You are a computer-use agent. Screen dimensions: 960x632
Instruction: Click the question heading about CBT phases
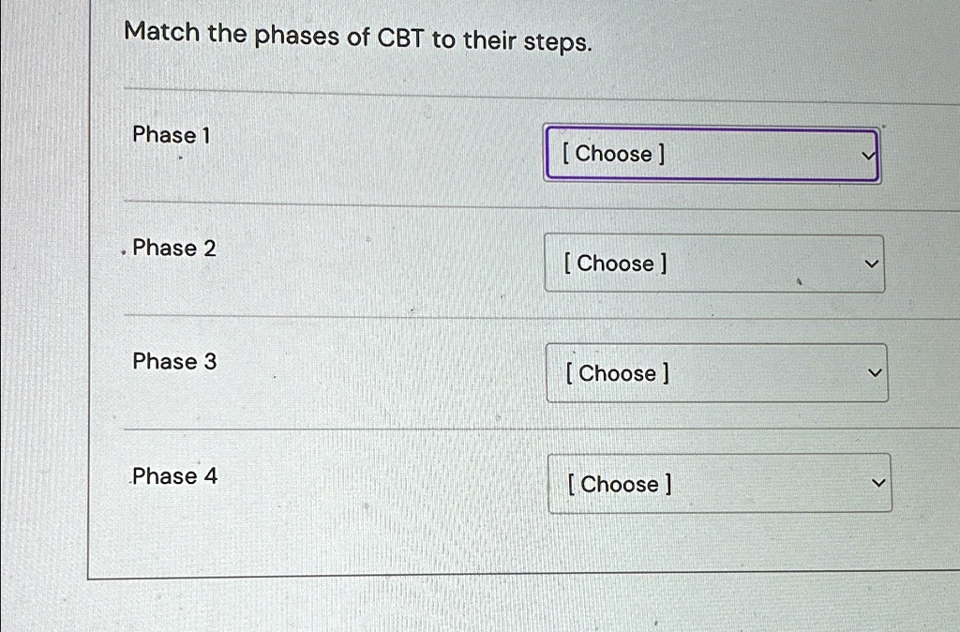click(x=359, y=35)
